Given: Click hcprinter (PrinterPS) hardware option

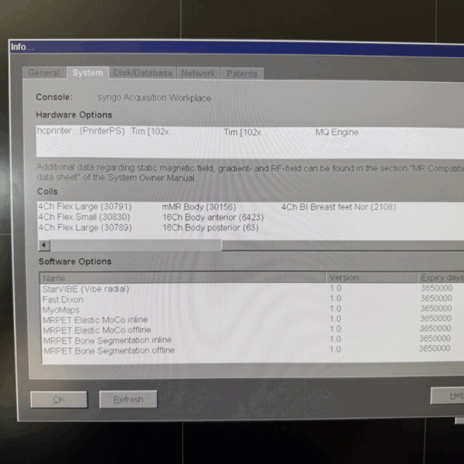Looking at the screenshot, I should click(x=80, y=131).
